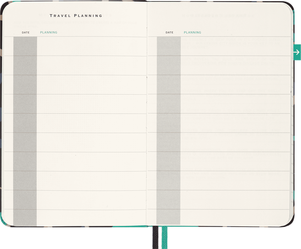Viewport: 301px width, 249px height.
Task: Click the green arrow tab on right edge
Action: click(x=297, y=52)
